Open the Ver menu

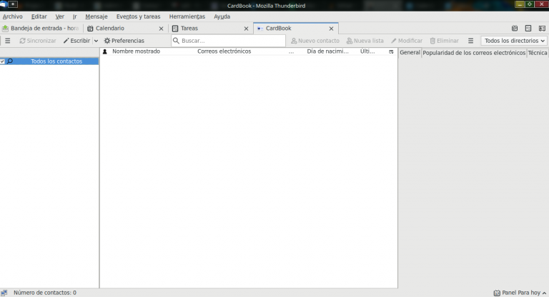(60, 16)
